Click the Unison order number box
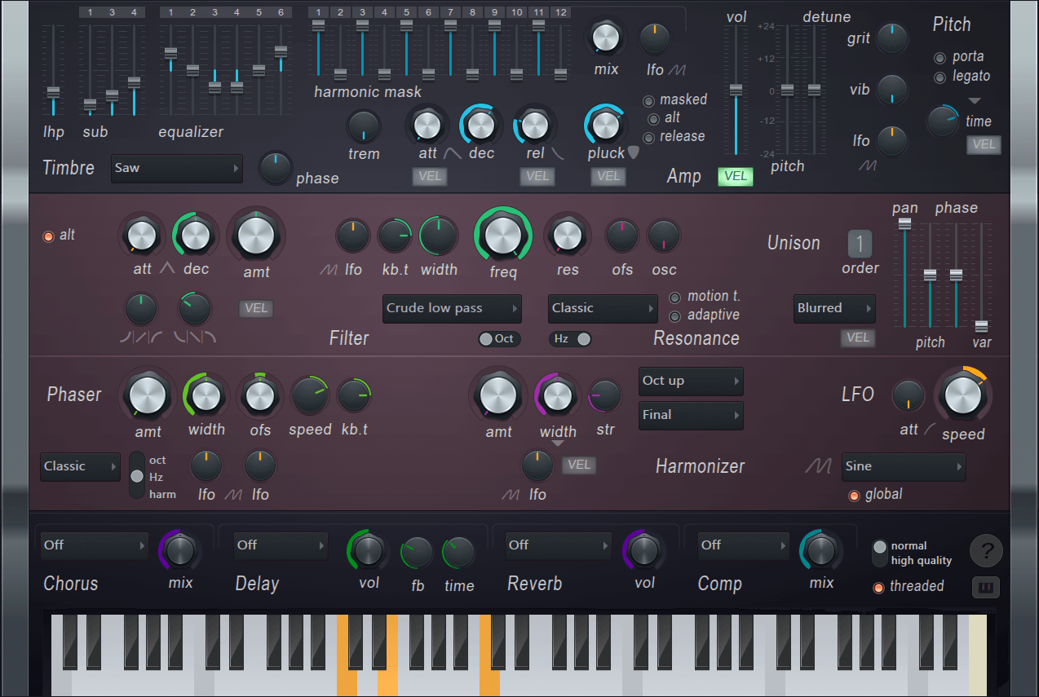The height and width of the screenshot is (697, 1039). click(x=860, y=244)
